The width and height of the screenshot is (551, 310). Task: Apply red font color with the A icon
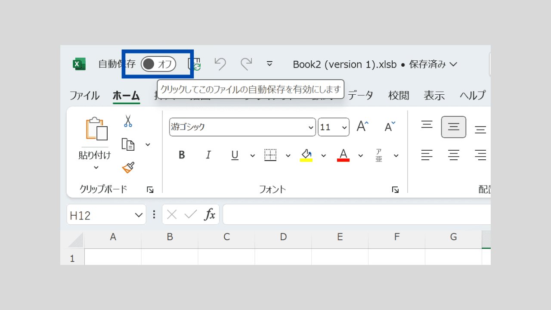point(343,155)
